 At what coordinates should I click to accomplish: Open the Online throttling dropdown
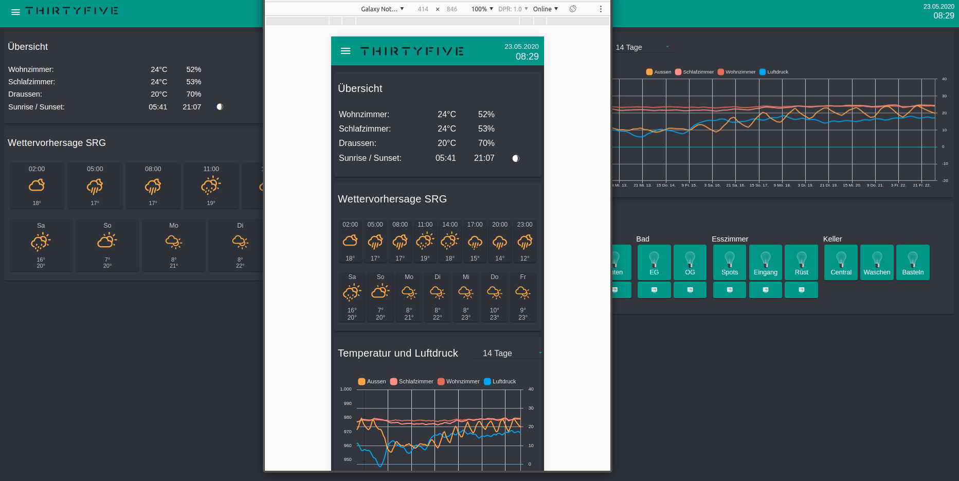click(546, 9)
